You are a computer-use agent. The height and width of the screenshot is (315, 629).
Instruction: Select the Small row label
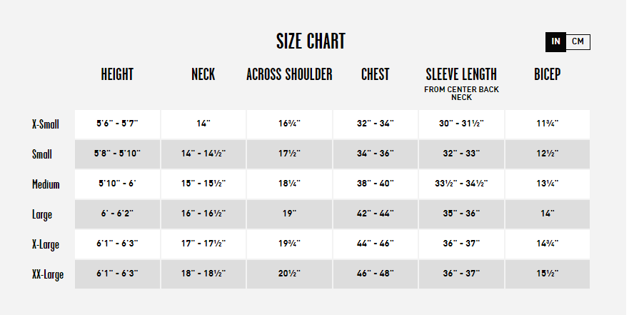41,154
